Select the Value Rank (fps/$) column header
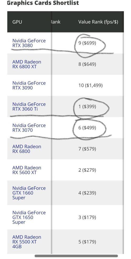 coord(98,22)
